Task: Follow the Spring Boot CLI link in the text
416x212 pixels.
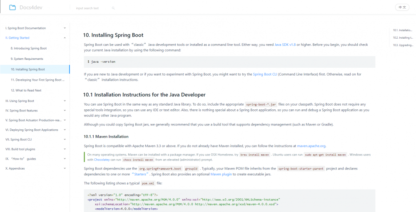Action: [265, 74]
